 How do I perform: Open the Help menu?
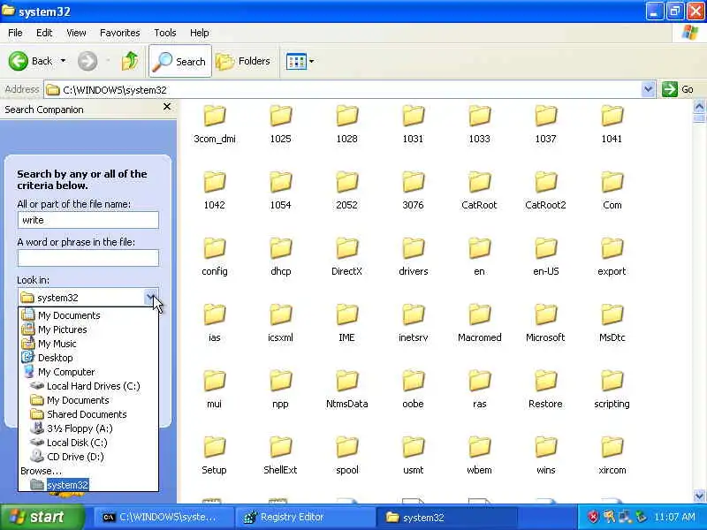pyautogui.click(x=200, y=33)
